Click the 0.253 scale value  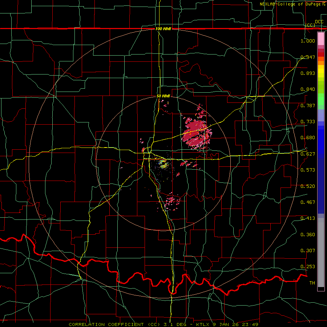point(308,267)
